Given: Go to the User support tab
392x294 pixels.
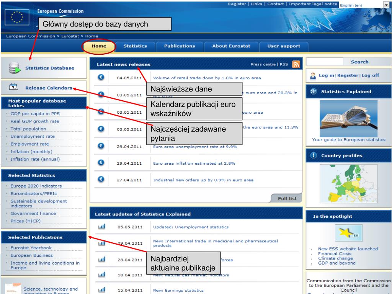Looking at the screenshot, I should pyautogui.click(x=284, y=46).
